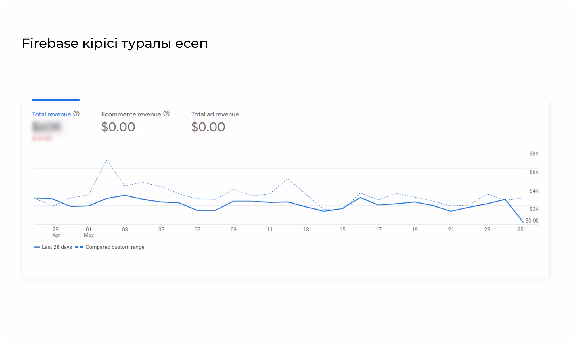575x345 pixels.
Task: Click the red percentage change under Total revenue
Action: tap(42, 139)
